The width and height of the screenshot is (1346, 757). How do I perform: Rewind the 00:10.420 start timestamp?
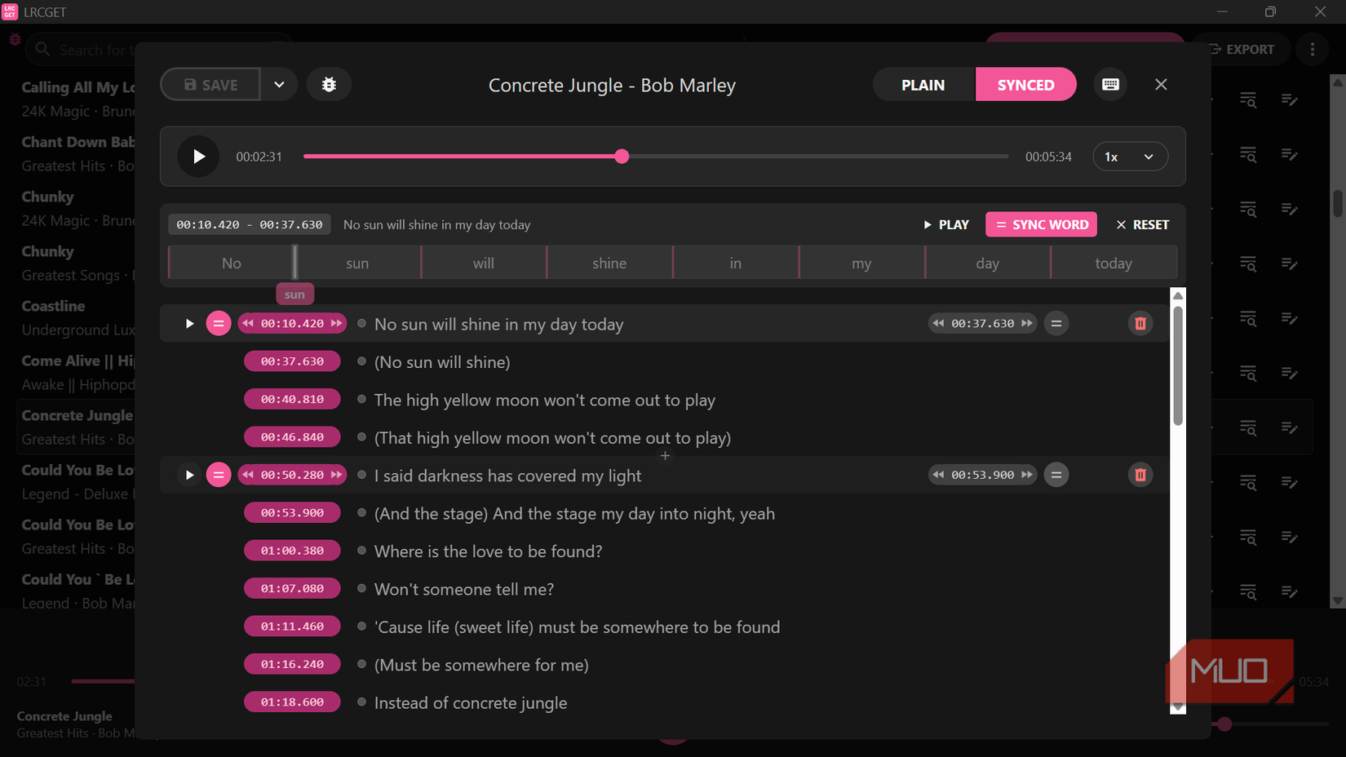(248, 324)
